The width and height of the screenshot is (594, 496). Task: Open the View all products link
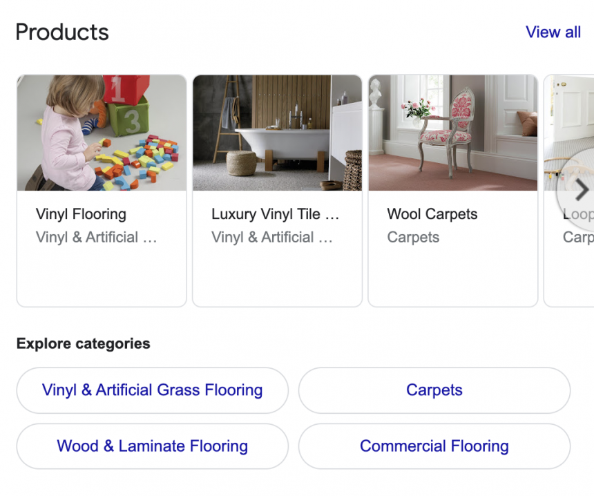553,32
